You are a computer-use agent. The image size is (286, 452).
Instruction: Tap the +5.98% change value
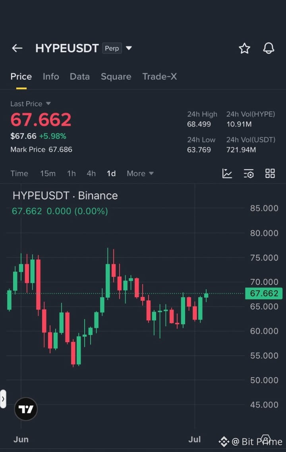[53, 136]
